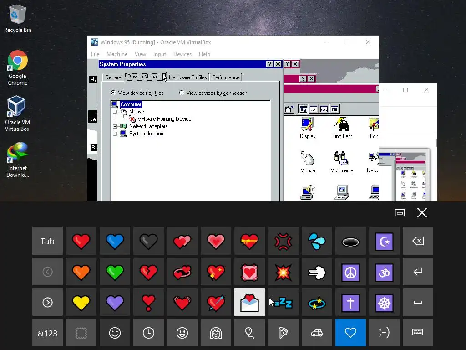
Task: Open the car travel emoji category
Action: [x=317, y=333]
